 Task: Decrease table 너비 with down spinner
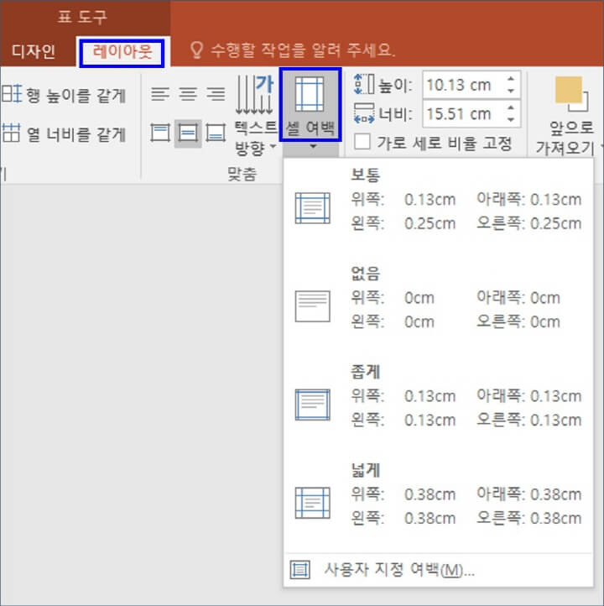pyautogui.click(x=511, y=120)
